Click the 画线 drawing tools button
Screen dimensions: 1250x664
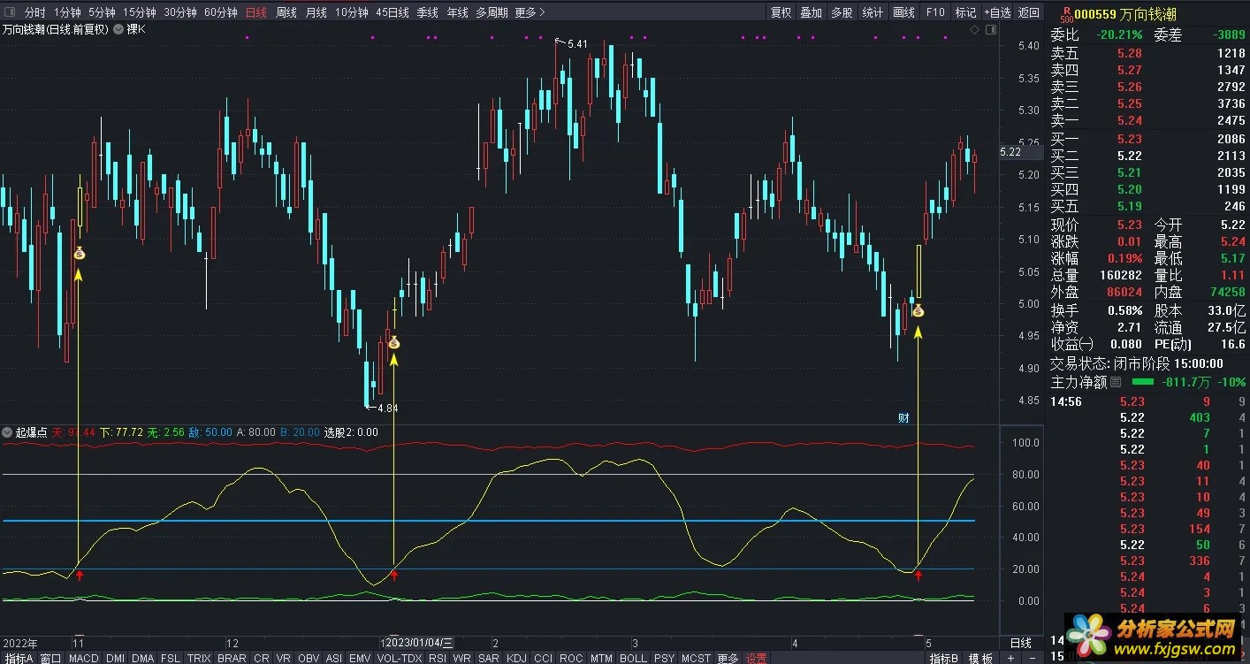[x=903, y=12]
